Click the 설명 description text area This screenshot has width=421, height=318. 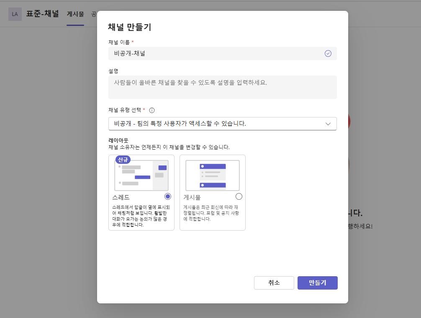(222, 87)
